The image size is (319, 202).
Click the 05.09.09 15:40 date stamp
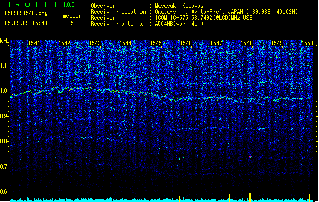[26, 23]
